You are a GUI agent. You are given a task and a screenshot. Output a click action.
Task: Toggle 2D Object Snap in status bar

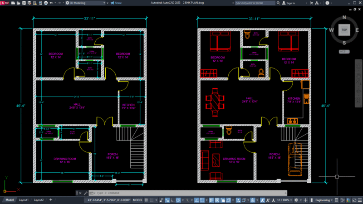(202, 200)
